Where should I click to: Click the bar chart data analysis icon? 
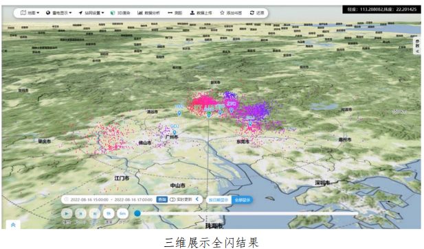pos(140,12)
